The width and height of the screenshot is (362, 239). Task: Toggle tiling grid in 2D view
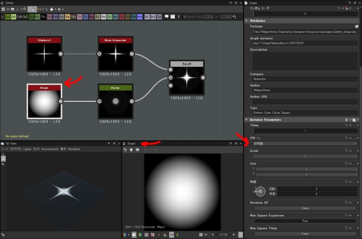[146, 235]
